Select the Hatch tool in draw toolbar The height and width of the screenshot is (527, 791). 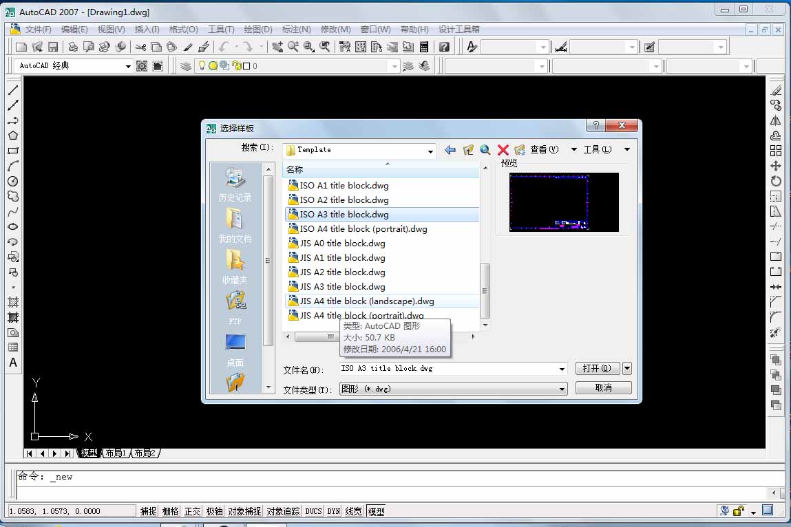coord(13,302)
